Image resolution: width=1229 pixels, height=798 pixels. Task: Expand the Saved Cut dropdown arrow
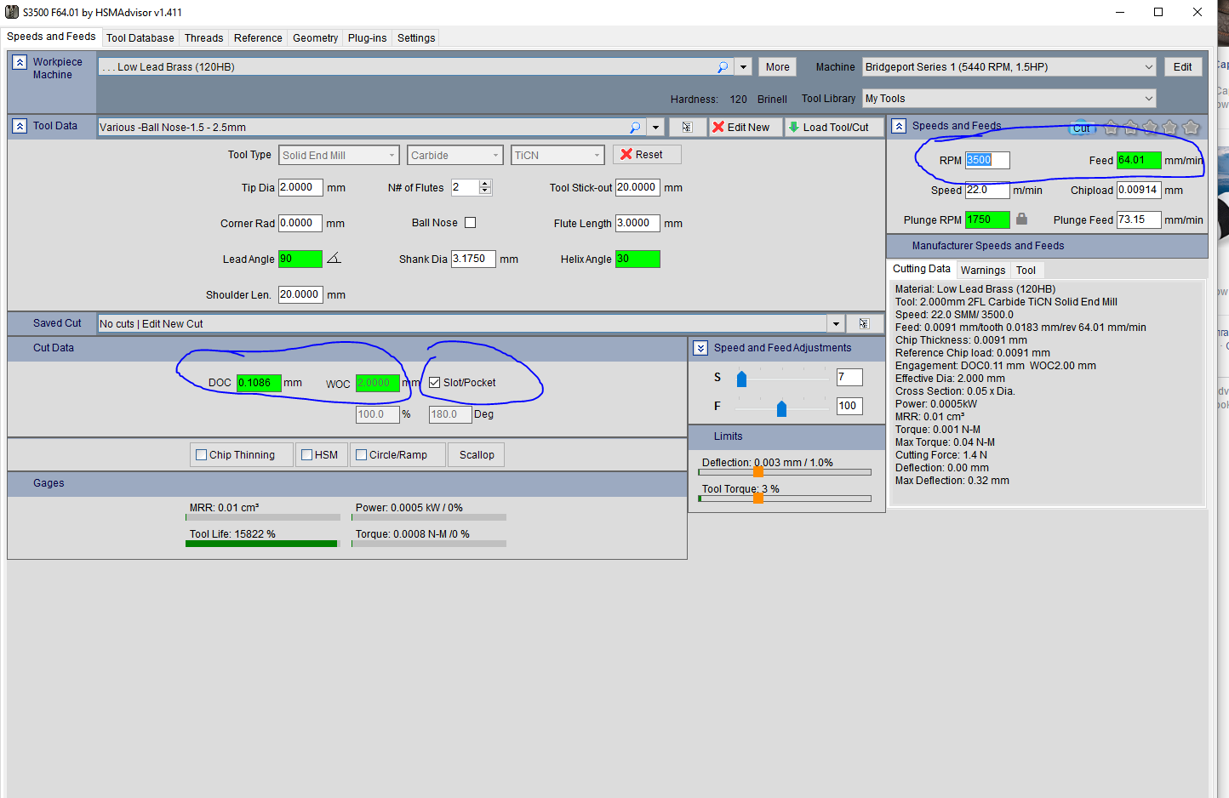[x=836, y=324]
